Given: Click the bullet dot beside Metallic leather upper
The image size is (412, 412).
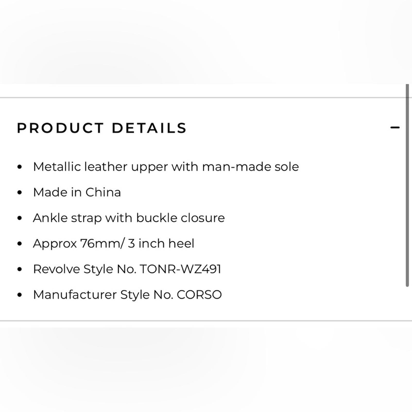Looking at the screenshot, I should (x=19, y=166).
